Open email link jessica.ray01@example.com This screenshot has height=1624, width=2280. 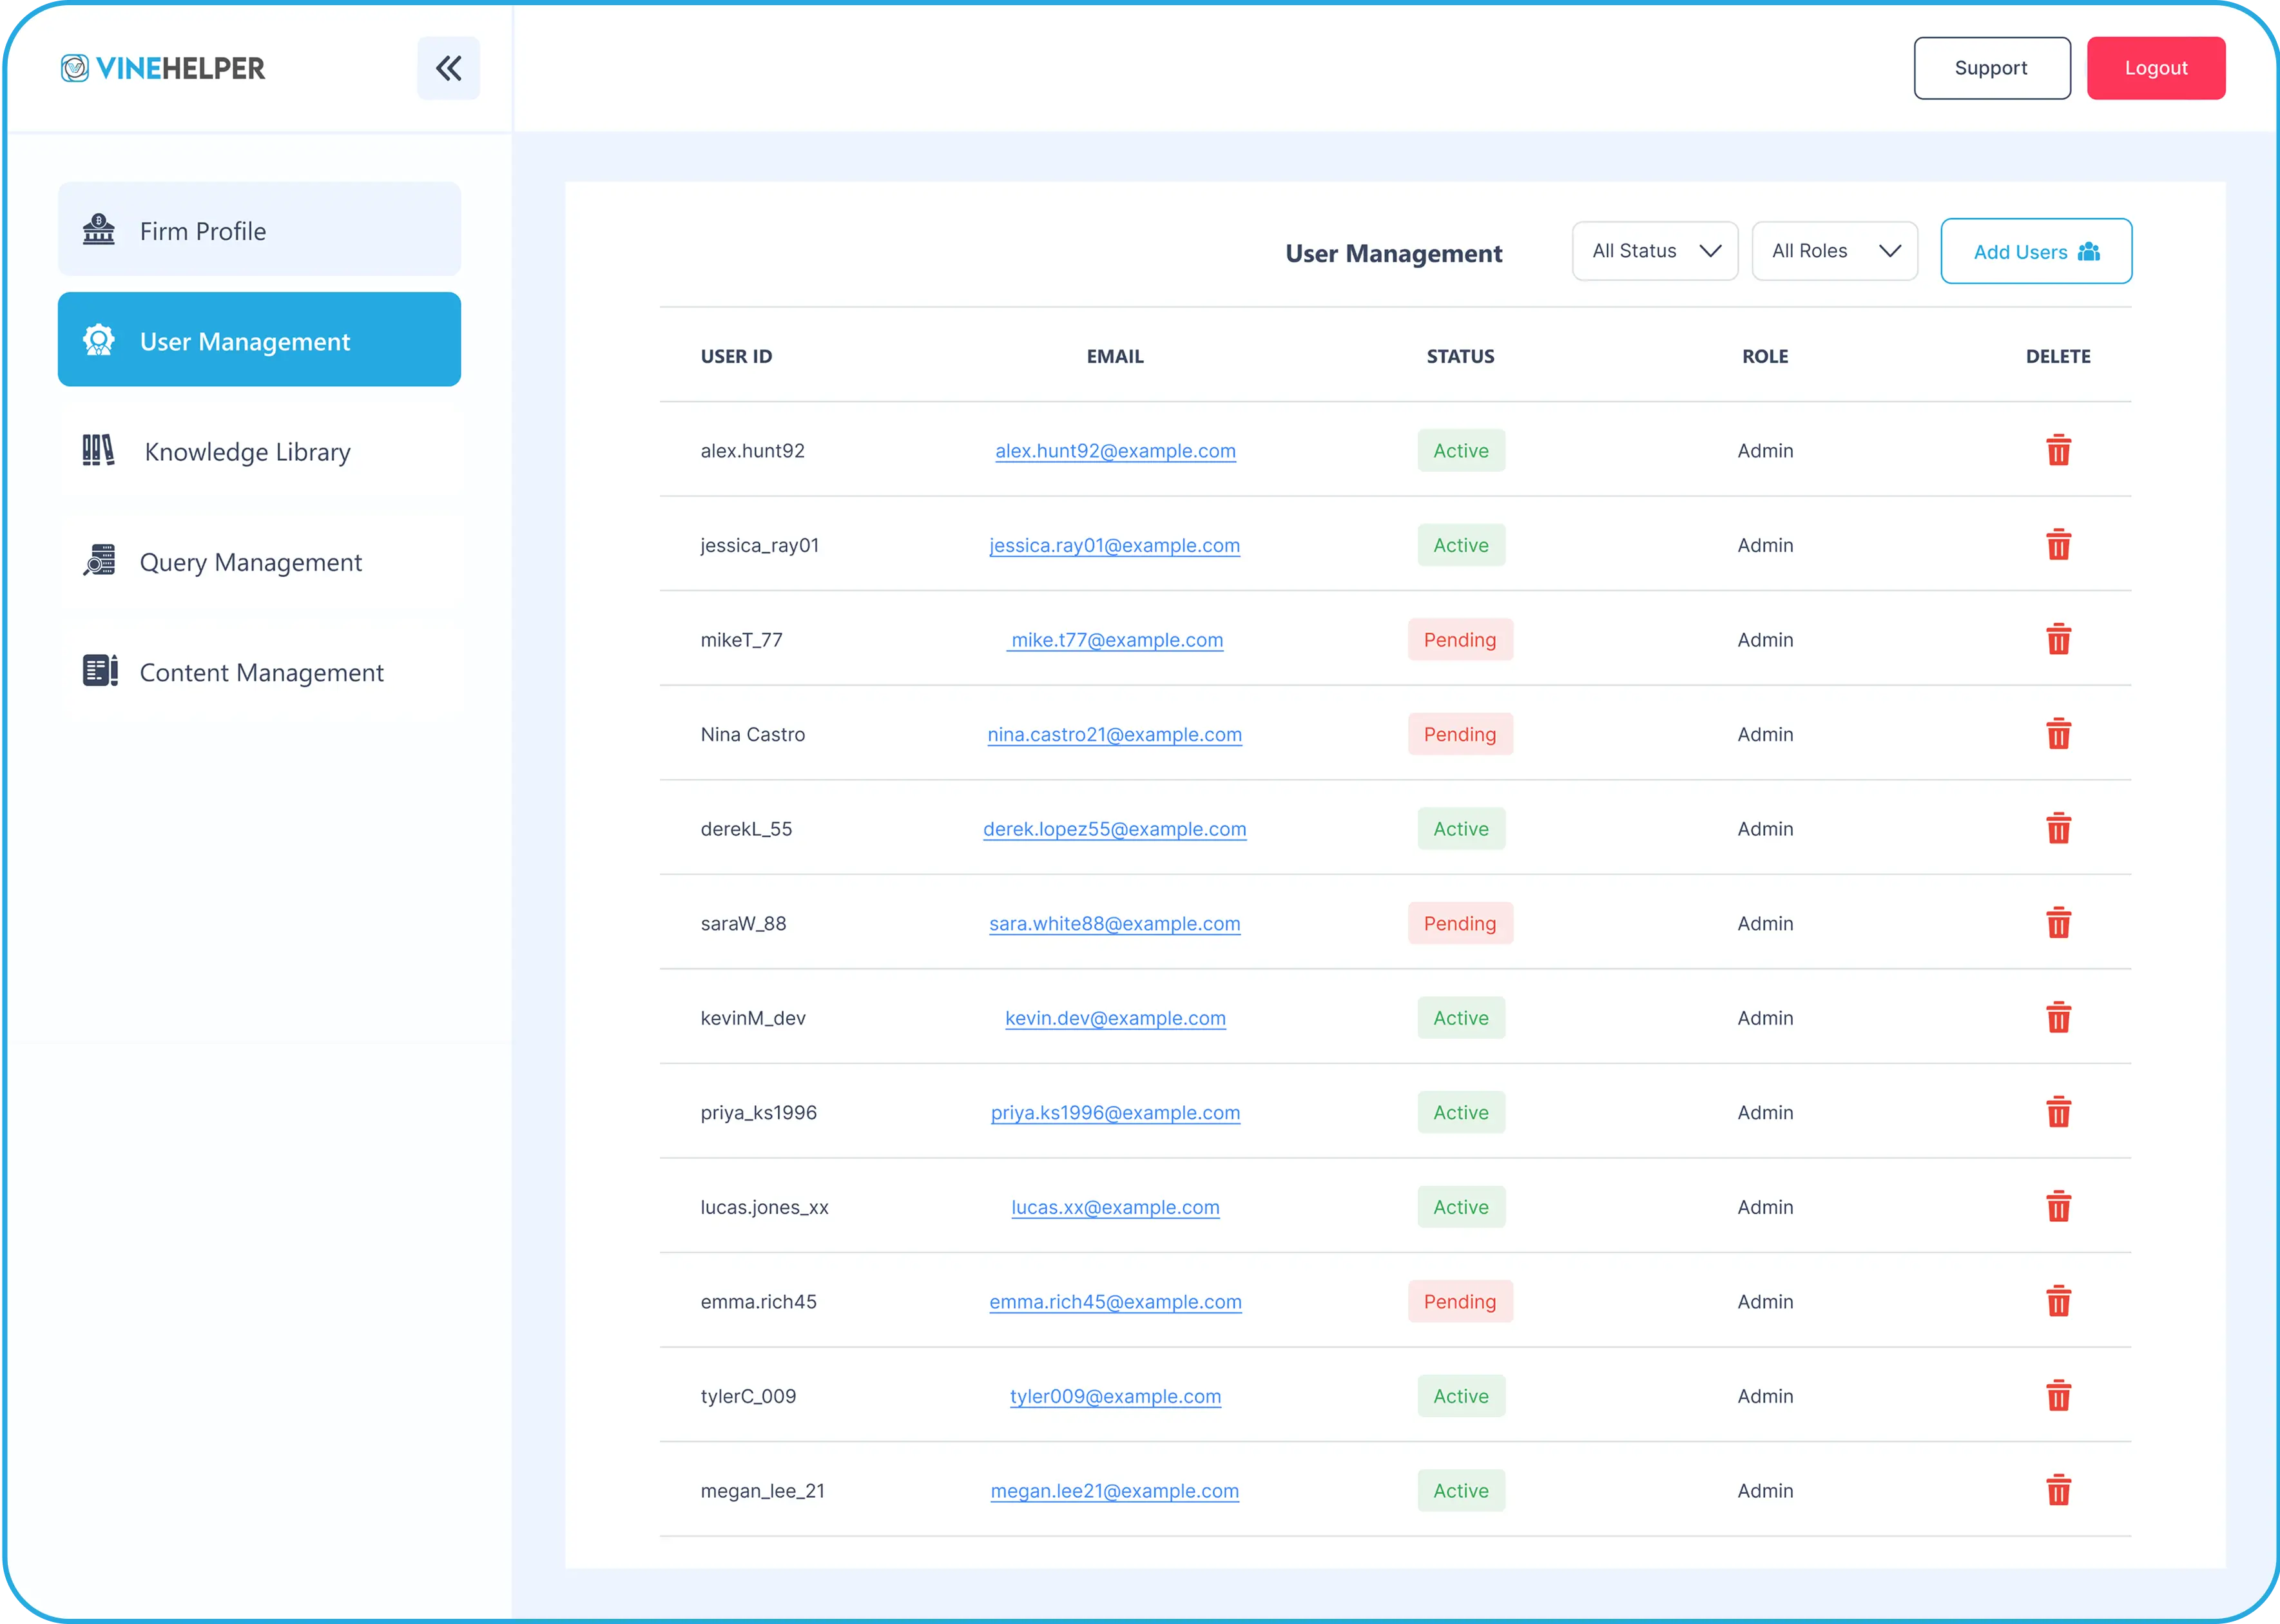(1115, 545)
